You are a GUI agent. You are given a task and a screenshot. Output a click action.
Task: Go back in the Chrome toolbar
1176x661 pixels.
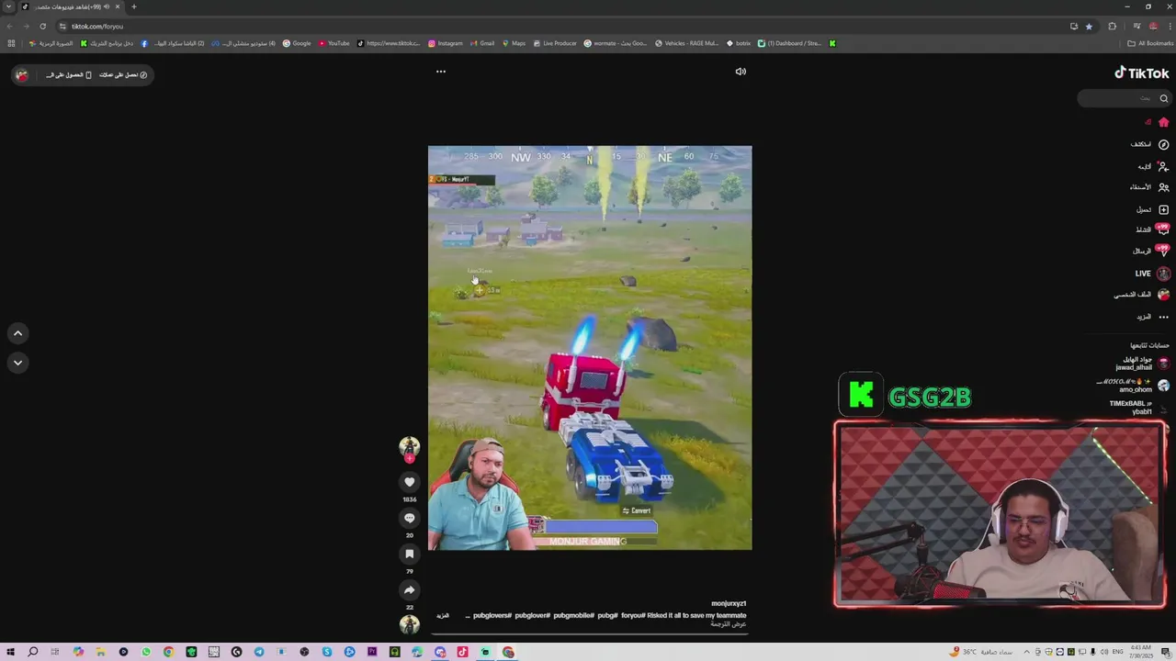coord(10,27)
